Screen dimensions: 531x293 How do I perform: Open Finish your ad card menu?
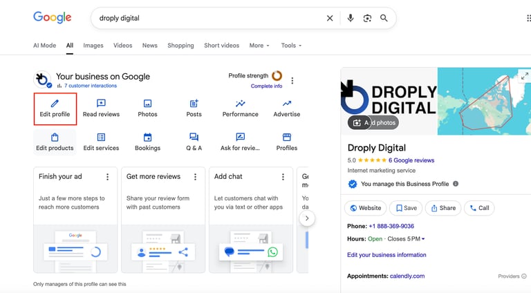107,177
